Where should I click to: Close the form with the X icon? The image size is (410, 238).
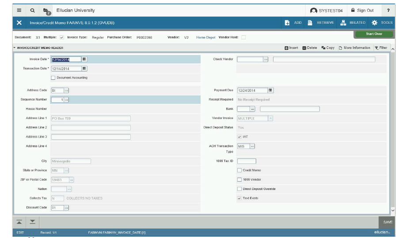[19, 23]
